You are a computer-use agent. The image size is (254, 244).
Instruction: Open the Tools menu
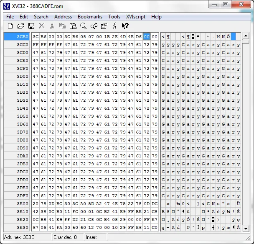coord(114,17)
